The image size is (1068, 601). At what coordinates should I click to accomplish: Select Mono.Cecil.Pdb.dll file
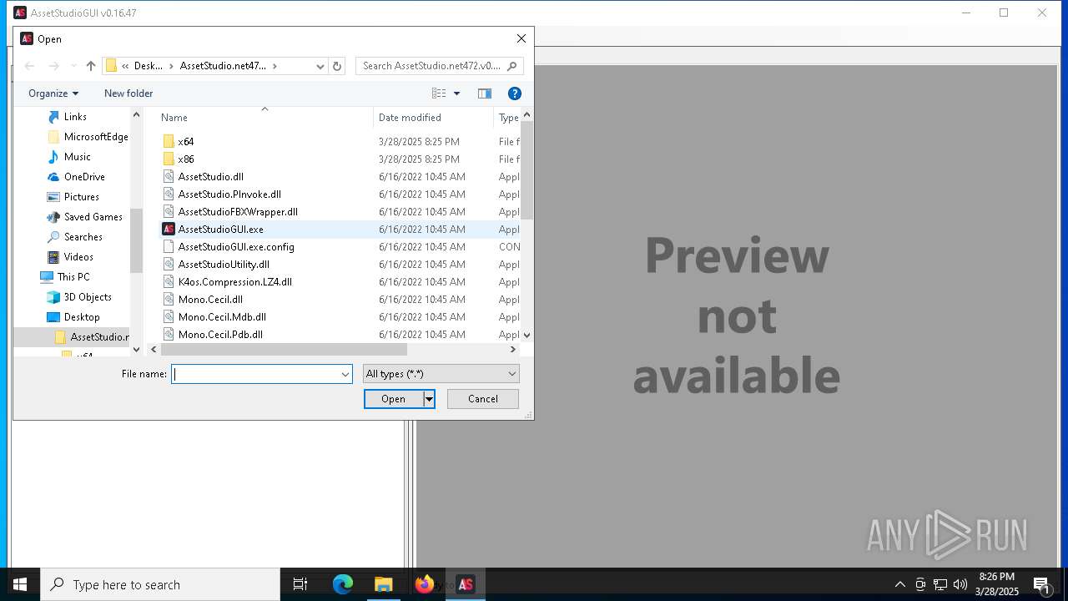[x=220, y=335]
